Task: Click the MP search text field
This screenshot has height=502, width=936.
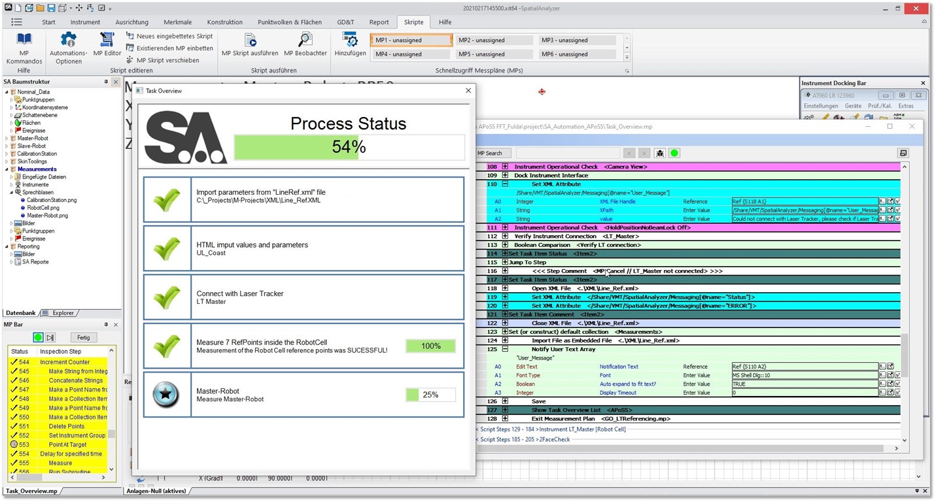Action: [566, 153]
